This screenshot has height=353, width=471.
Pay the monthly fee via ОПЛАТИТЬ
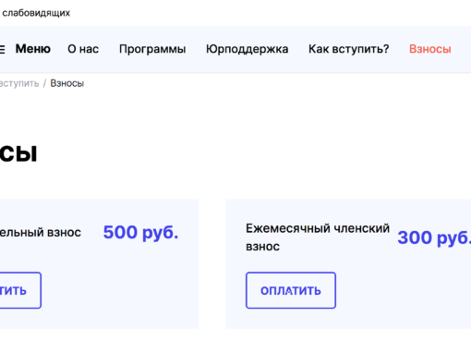coord(291,290)
